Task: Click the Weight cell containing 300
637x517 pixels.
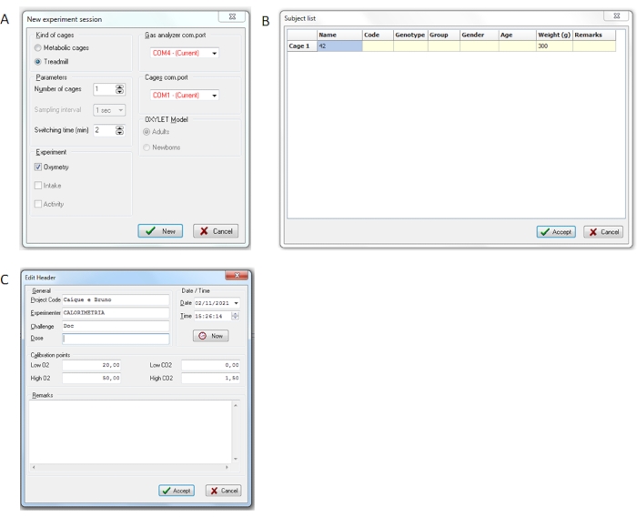Action: 554,46
